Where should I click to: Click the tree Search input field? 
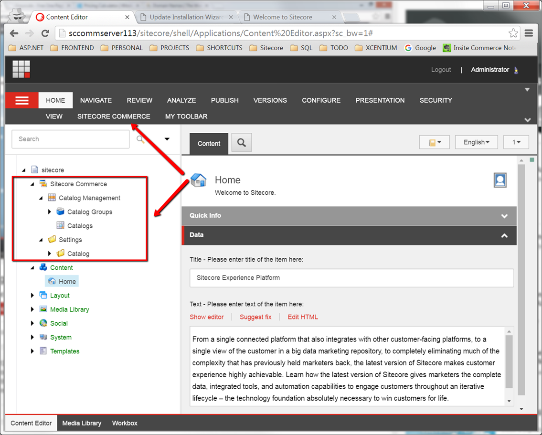71,139
